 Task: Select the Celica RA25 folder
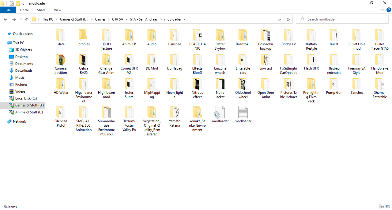[x=83, y=64]
